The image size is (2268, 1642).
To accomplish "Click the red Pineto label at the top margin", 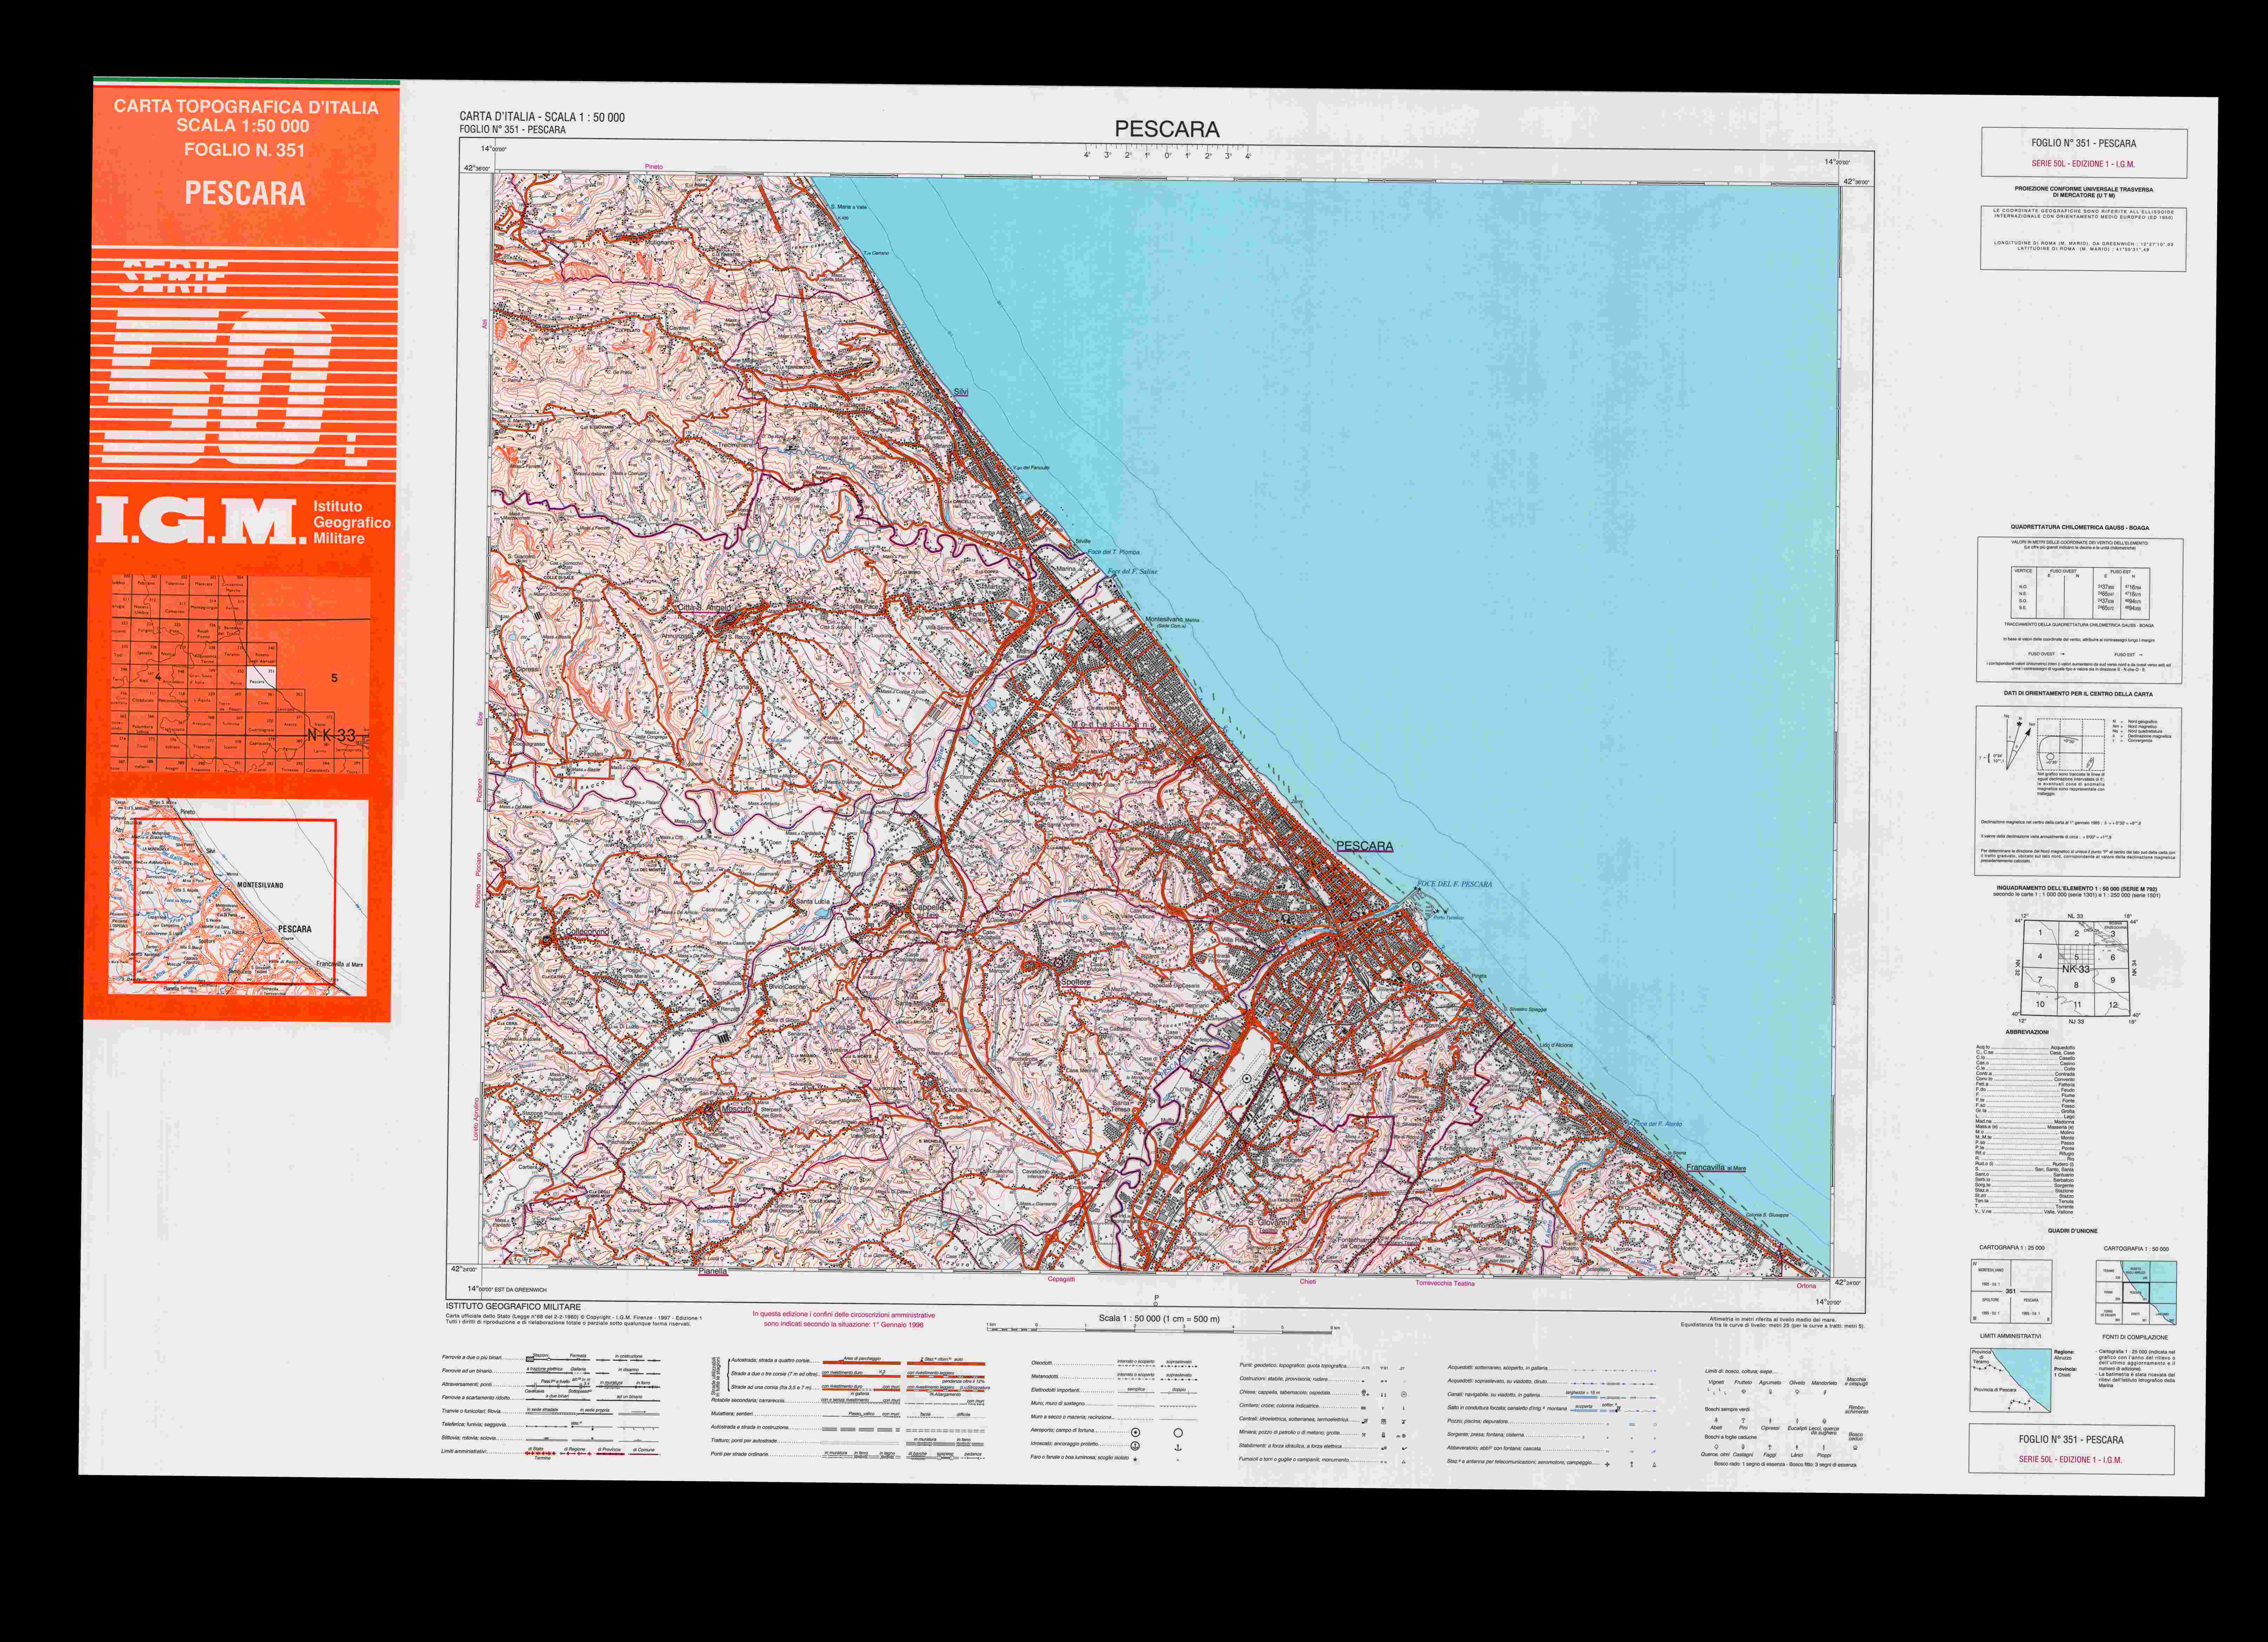I will (654, 167).
